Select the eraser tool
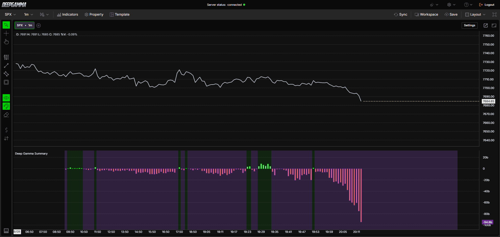The height and width of the screenshot is (237, 500). click(x=6, y=114)
